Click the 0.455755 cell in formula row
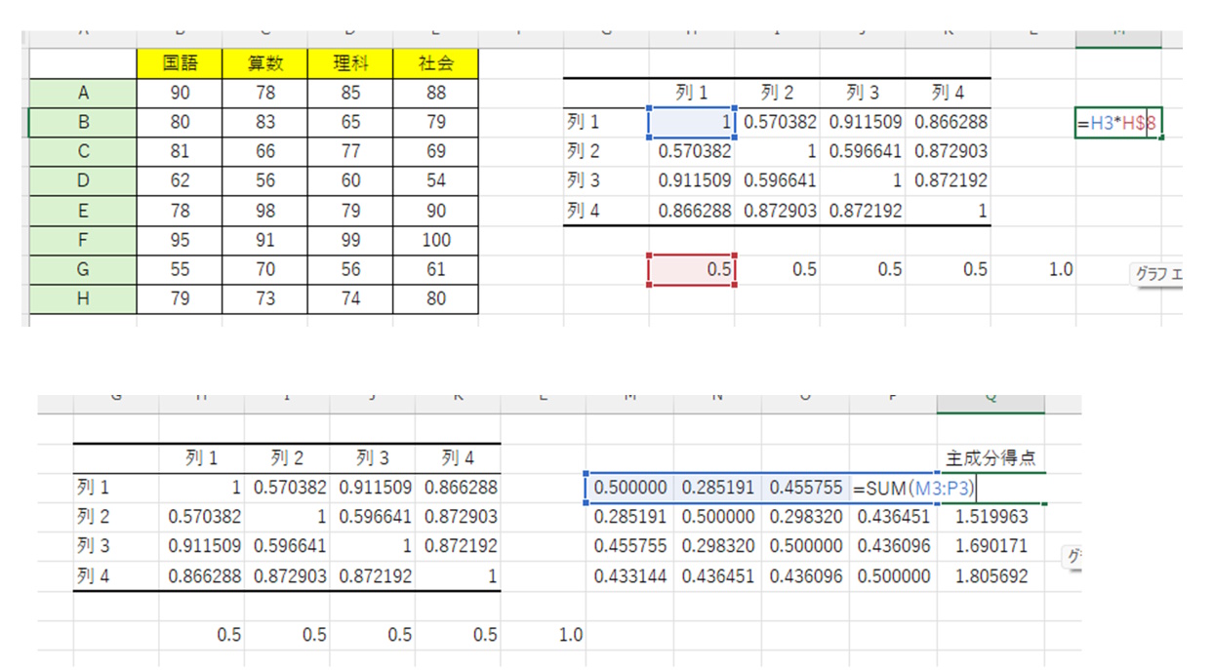The width and height of the screenshot is (1213, 670). click(805, 488)
